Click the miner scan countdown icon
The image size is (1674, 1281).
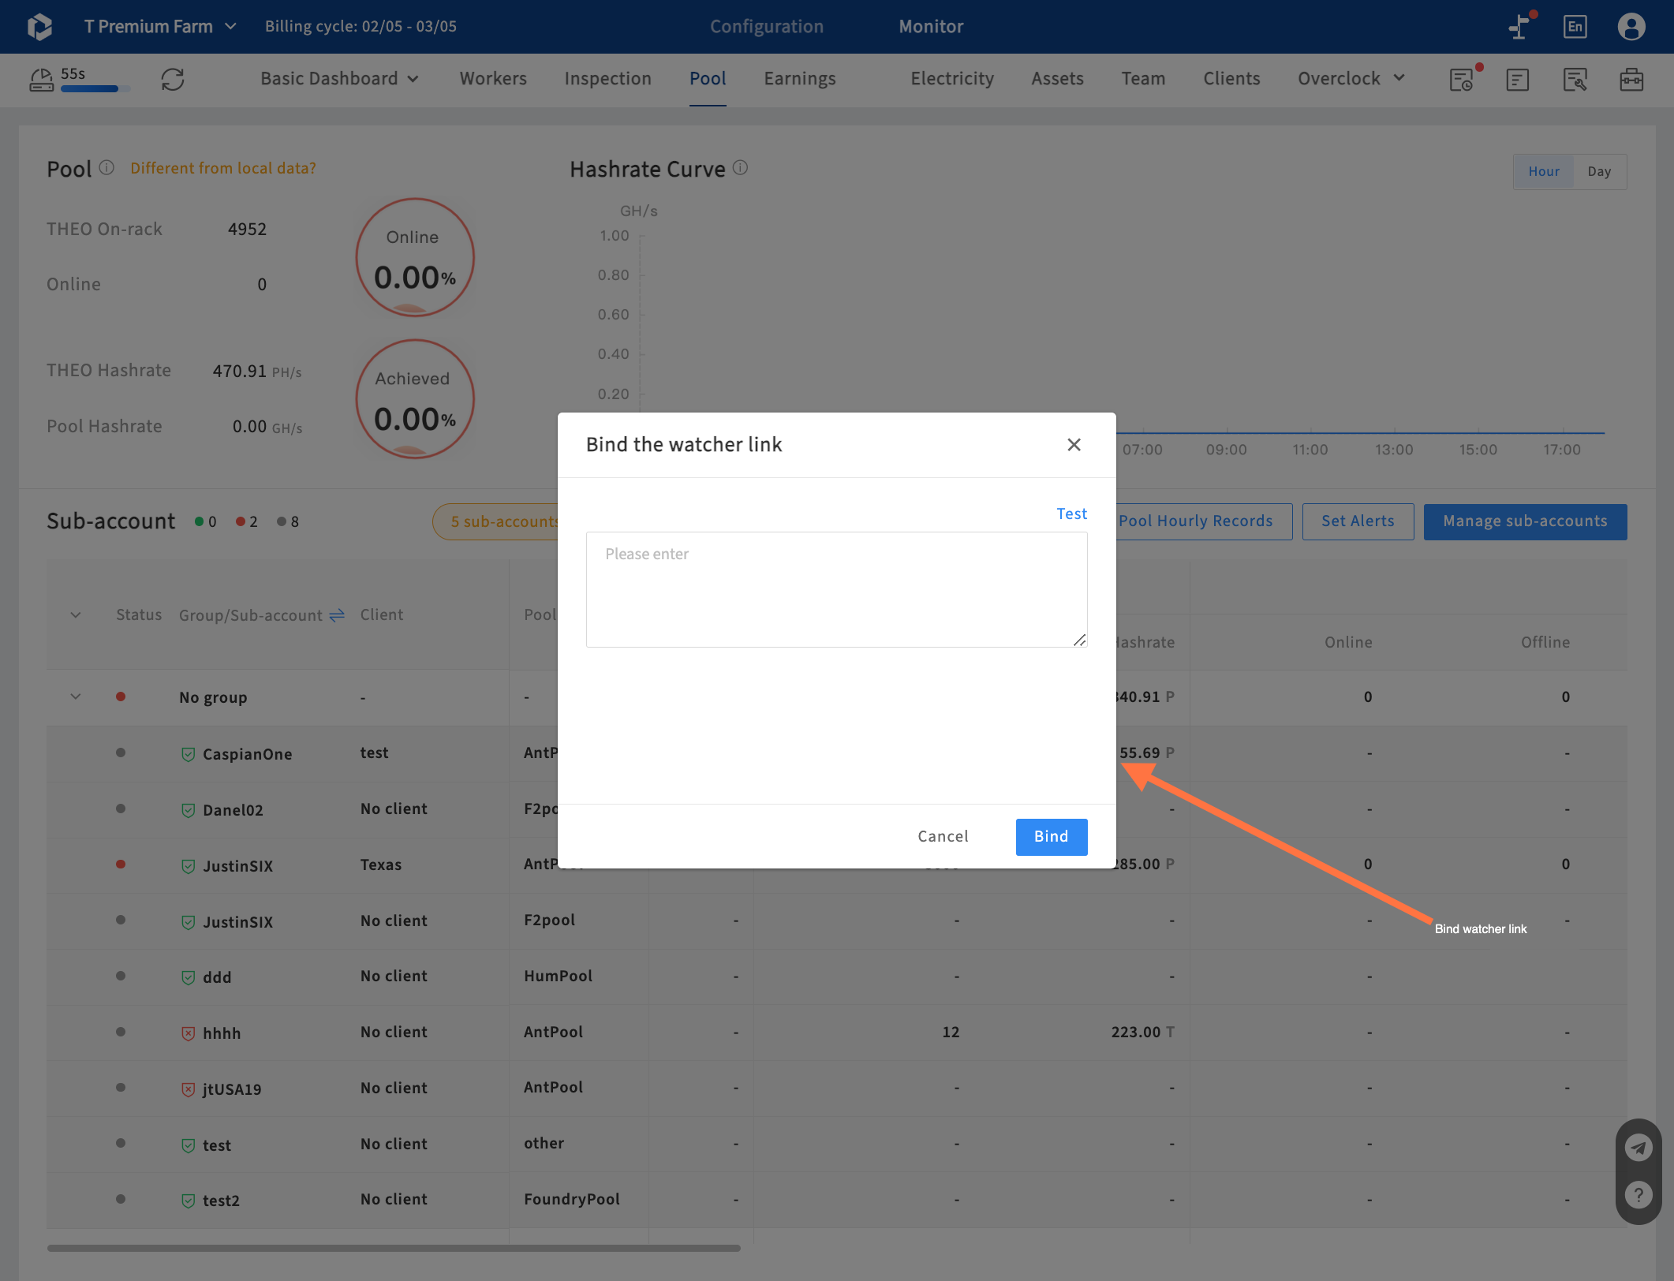(41, 79)
